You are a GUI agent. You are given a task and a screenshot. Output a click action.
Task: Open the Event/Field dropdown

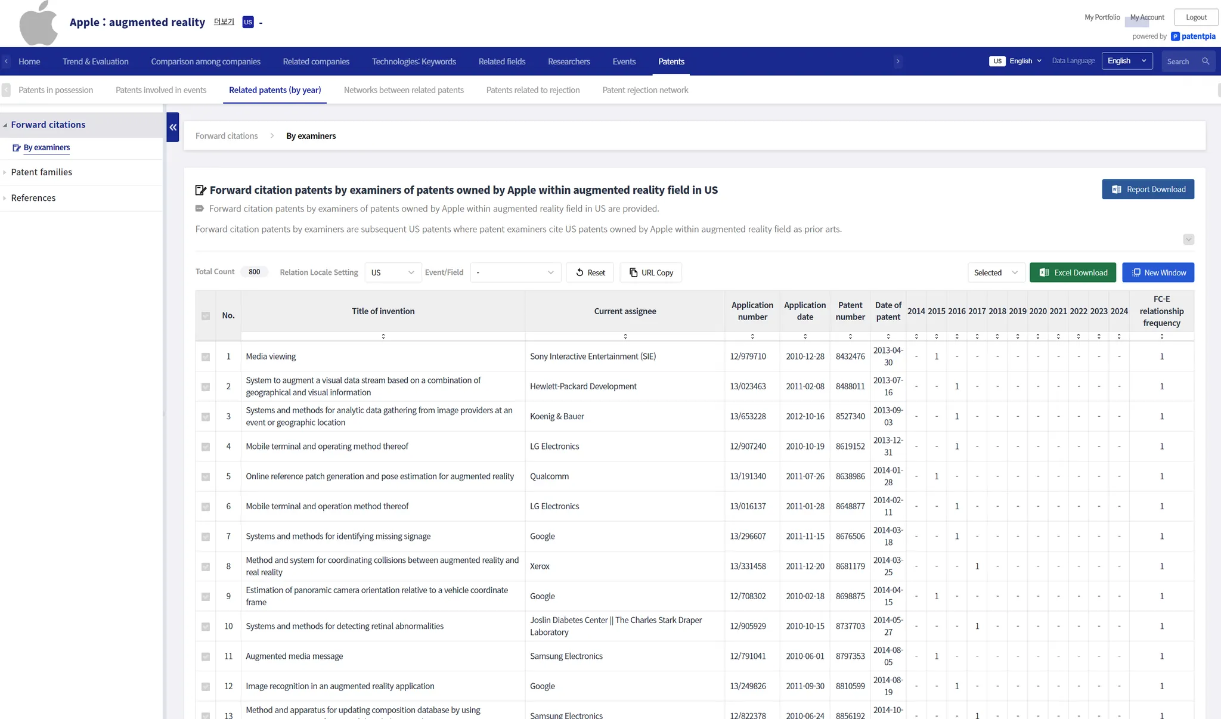click(515, 272)
